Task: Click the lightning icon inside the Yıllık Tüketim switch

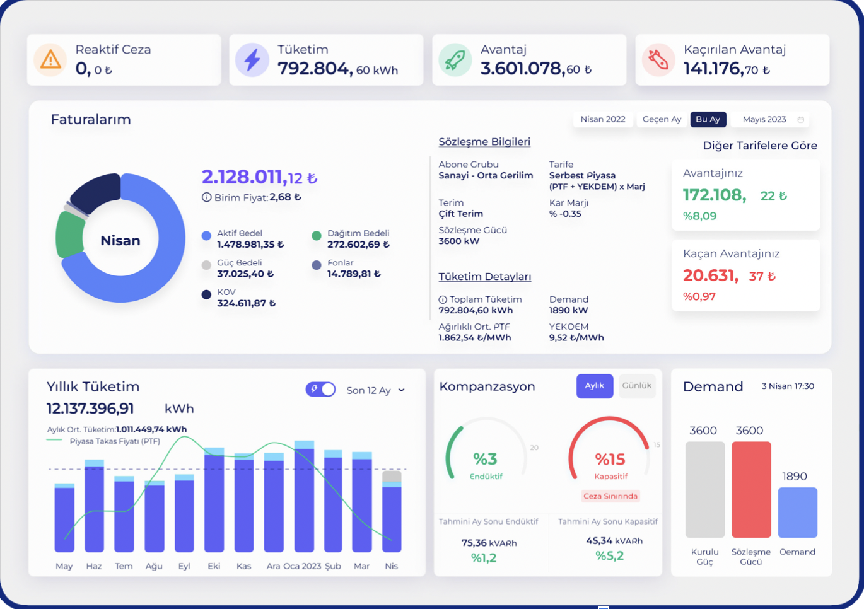Action: tap(313, 390)
